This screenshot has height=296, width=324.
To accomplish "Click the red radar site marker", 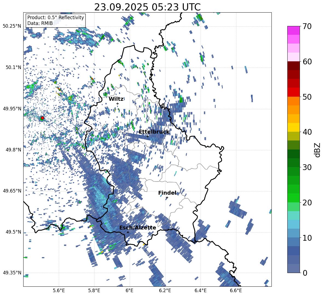I will tap(42, 118).
